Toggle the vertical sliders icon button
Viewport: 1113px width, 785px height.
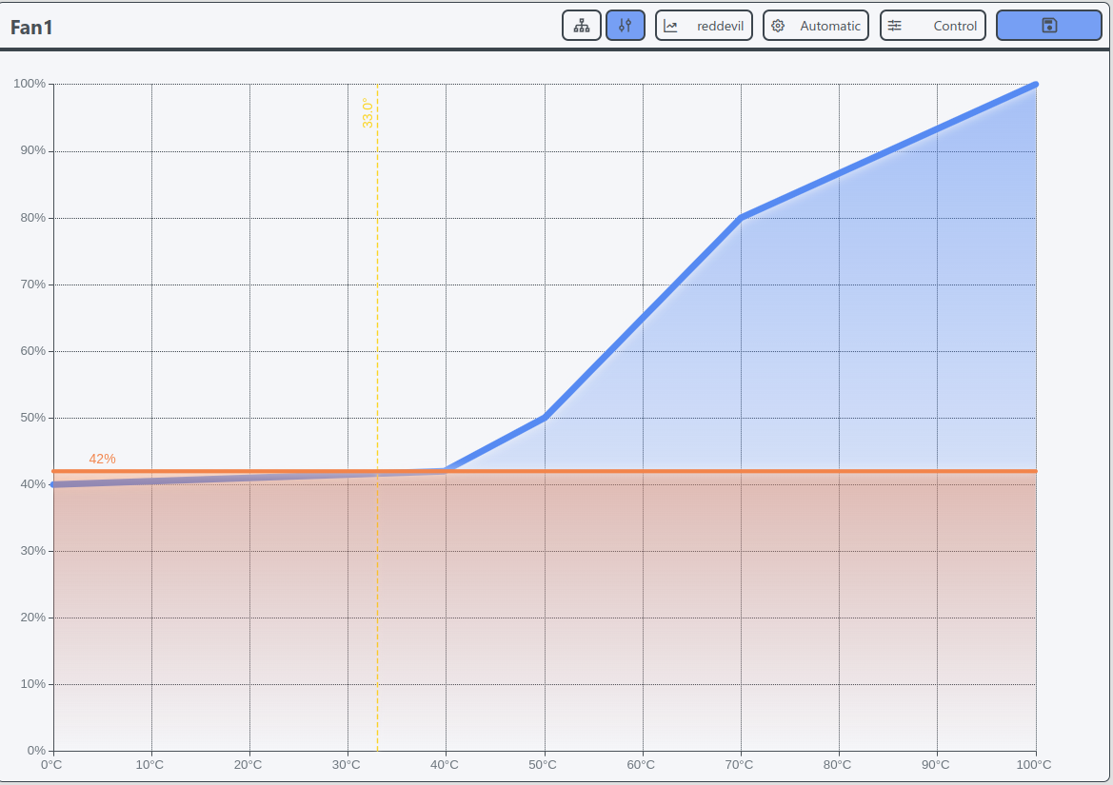coord(625,26)
